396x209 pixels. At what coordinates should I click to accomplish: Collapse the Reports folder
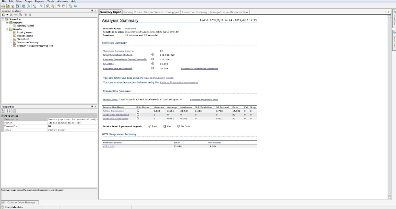[x=7, y=22]
